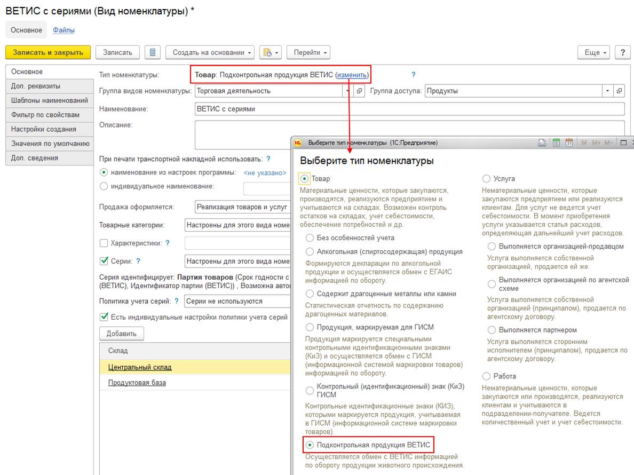The width and height of the screenshot is (634, 475).
Task: Click calculator icon in dialog title bar
Action: [556, 142]
